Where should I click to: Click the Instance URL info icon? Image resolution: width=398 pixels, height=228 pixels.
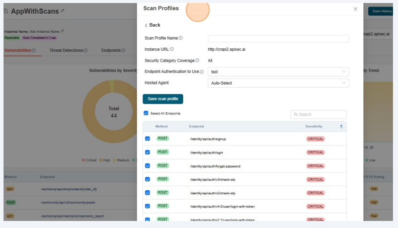click(x=172, y=49)
